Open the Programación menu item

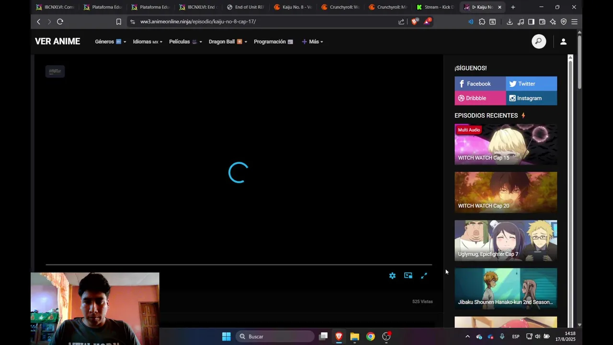pyautogui.click(x=273, y=42)
